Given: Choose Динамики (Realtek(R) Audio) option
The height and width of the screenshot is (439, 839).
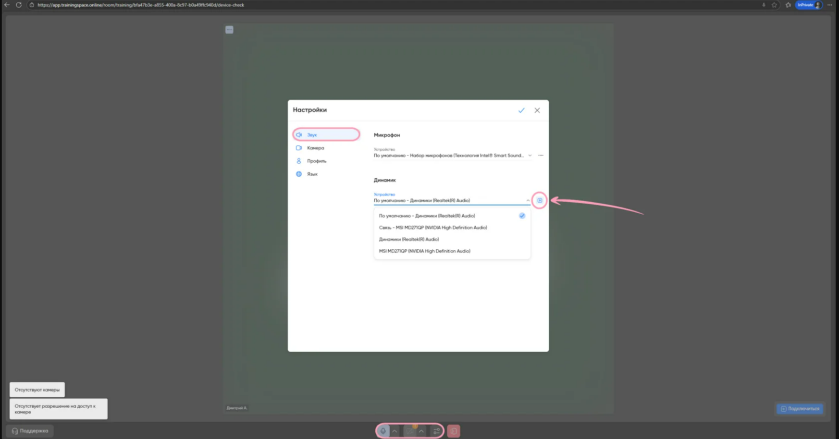Looking at the screenshot, I should (x=408, y=239).
